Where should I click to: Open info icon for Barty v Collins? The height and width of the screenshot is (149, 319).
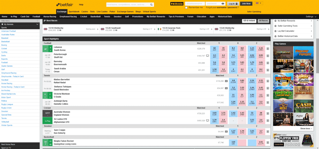(268, 102)
